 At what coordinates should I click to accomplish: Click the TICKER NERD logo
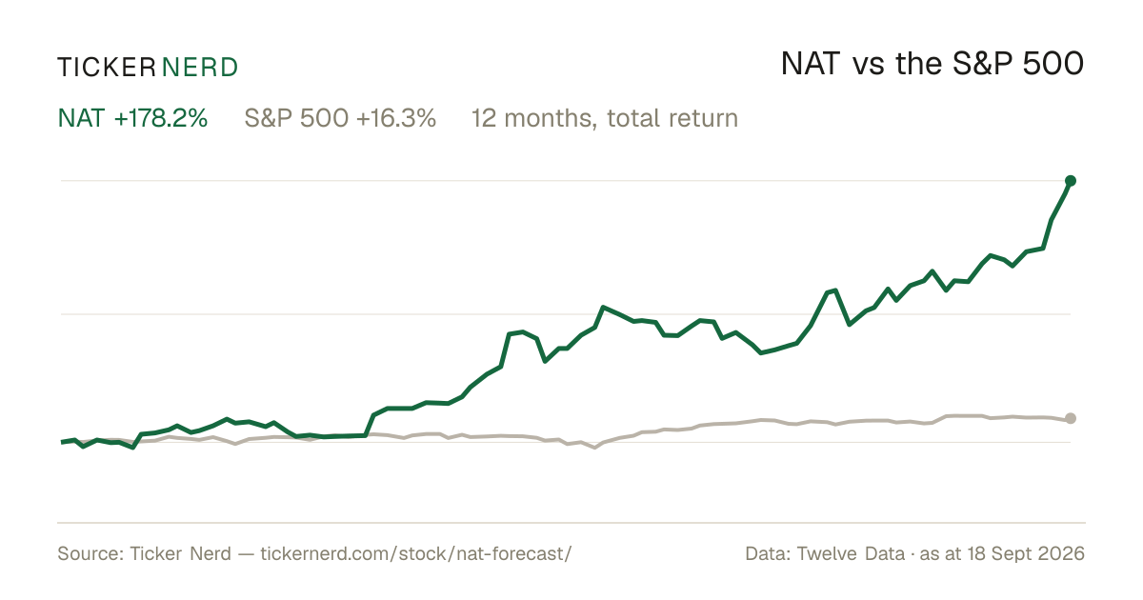[x=148, y=67]
